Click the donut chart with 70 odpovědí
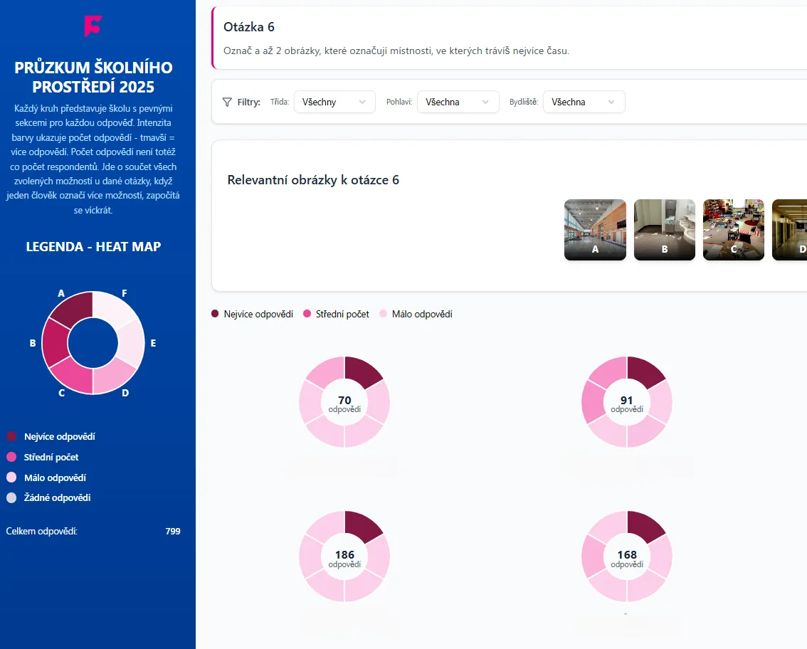Image resolution: width=807 pixels, height=649 pixels. pos(344,403)
